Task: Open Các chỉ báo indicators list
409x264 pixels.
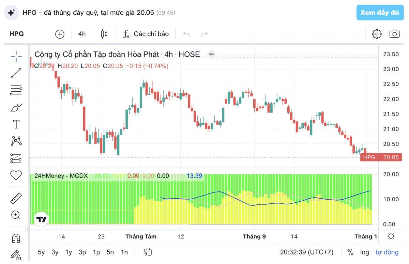Action: coord(146,34)
